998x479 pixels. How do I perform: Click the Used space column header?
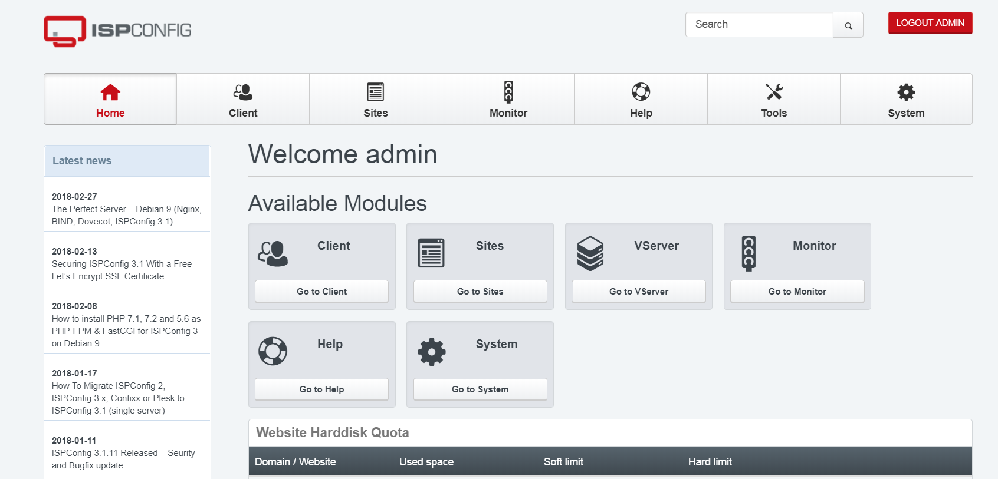pos(426,462)
